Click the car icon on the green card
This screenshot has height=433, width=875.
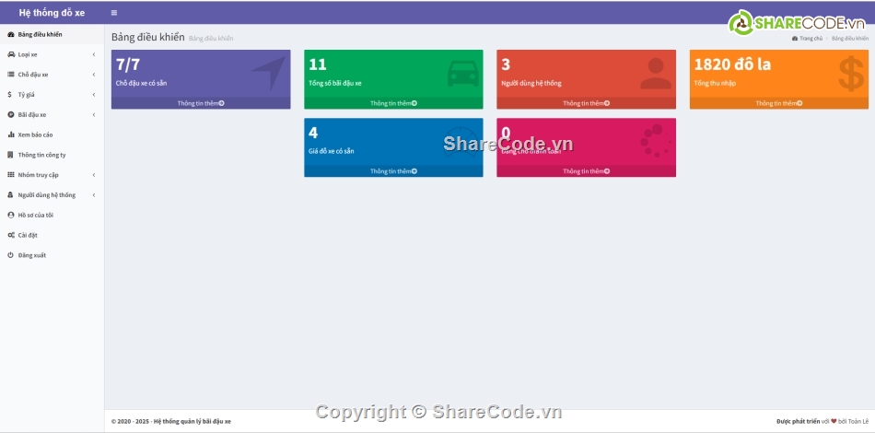(x=462, y=74)
